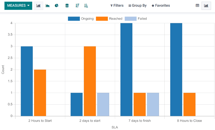Click the '2 days to start' axis label
The width and height of the screenshot is (215, 130).
click(x=90, y=121)
